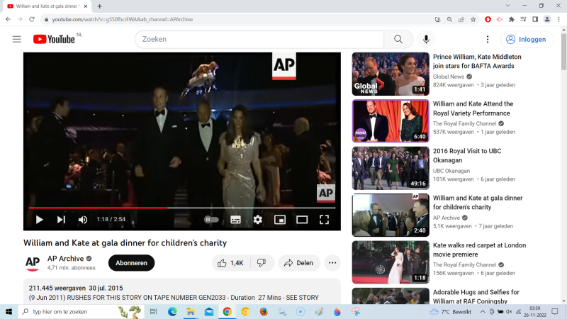Dislike the video with thumbs down
This screenshot has height=319, width=567.
pos(261,263)
